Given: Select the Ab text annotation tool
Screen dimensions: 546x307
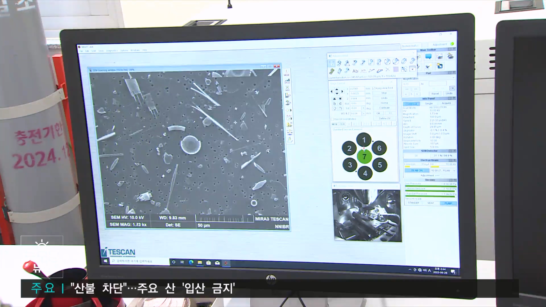Looking at the screenshot, I should point(355,71).
